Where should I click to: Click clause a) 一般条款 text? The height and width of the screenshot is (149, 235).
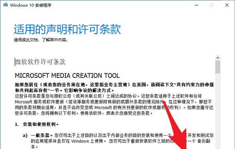(118, 141)
